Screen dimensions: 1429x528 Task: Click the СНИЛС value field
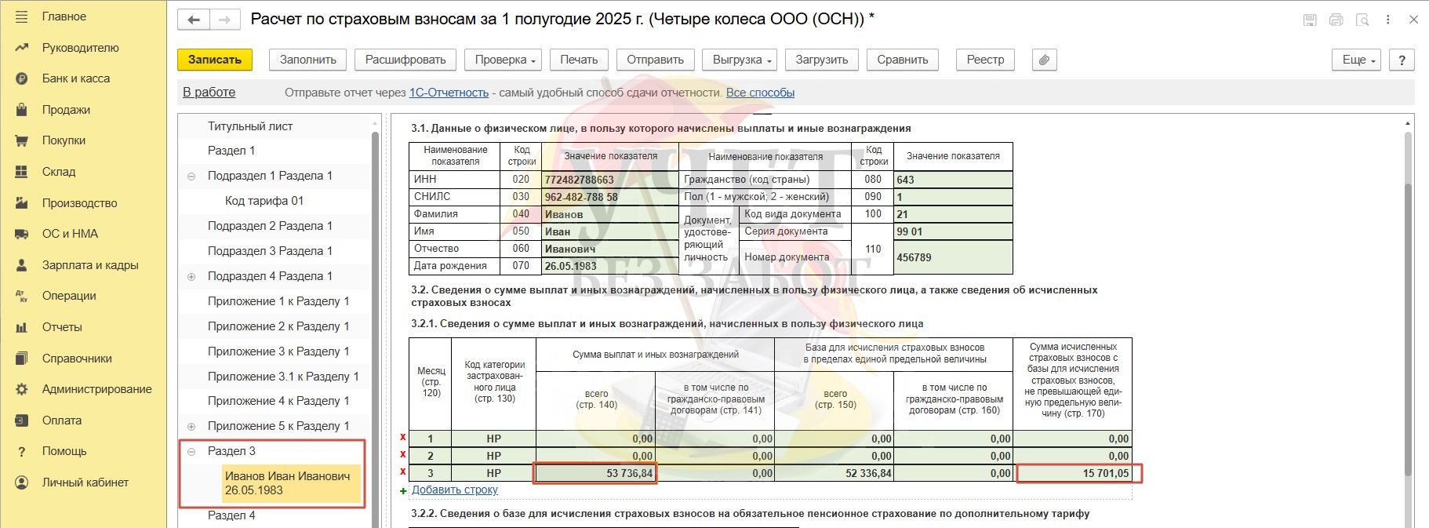click(610, 197)
